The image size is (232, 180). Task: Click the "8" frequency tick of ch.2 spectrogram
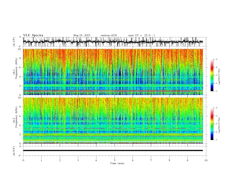click(x=21, y=107)
